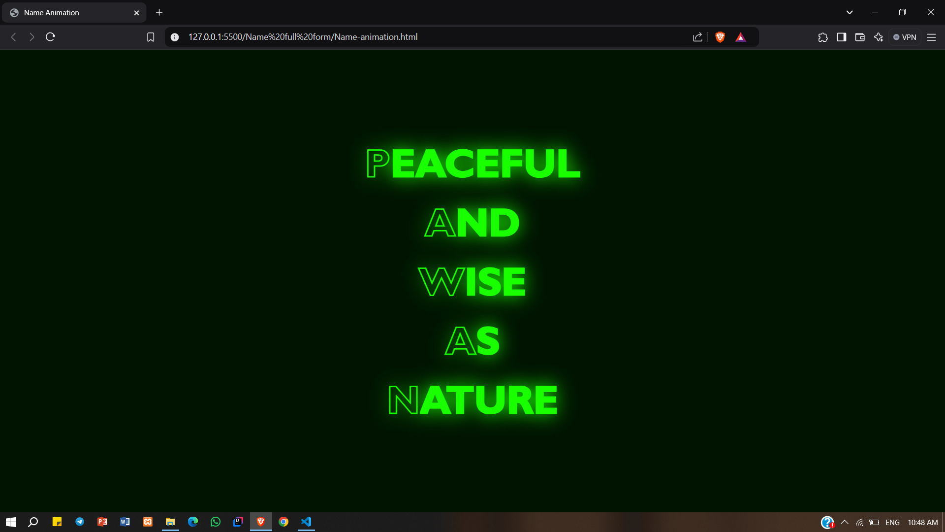Toggle the VPN button
The height and width of the screenshot is (532, 945).
click(905, 37)
